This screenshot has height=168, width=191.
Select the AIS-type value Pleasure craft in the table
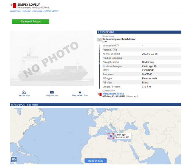[150, 78]
